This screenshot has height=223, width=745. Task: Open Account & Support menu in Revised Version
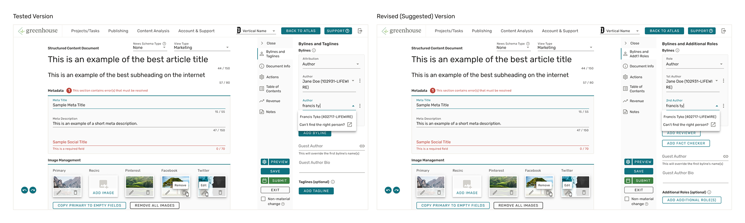click(560, 31)
